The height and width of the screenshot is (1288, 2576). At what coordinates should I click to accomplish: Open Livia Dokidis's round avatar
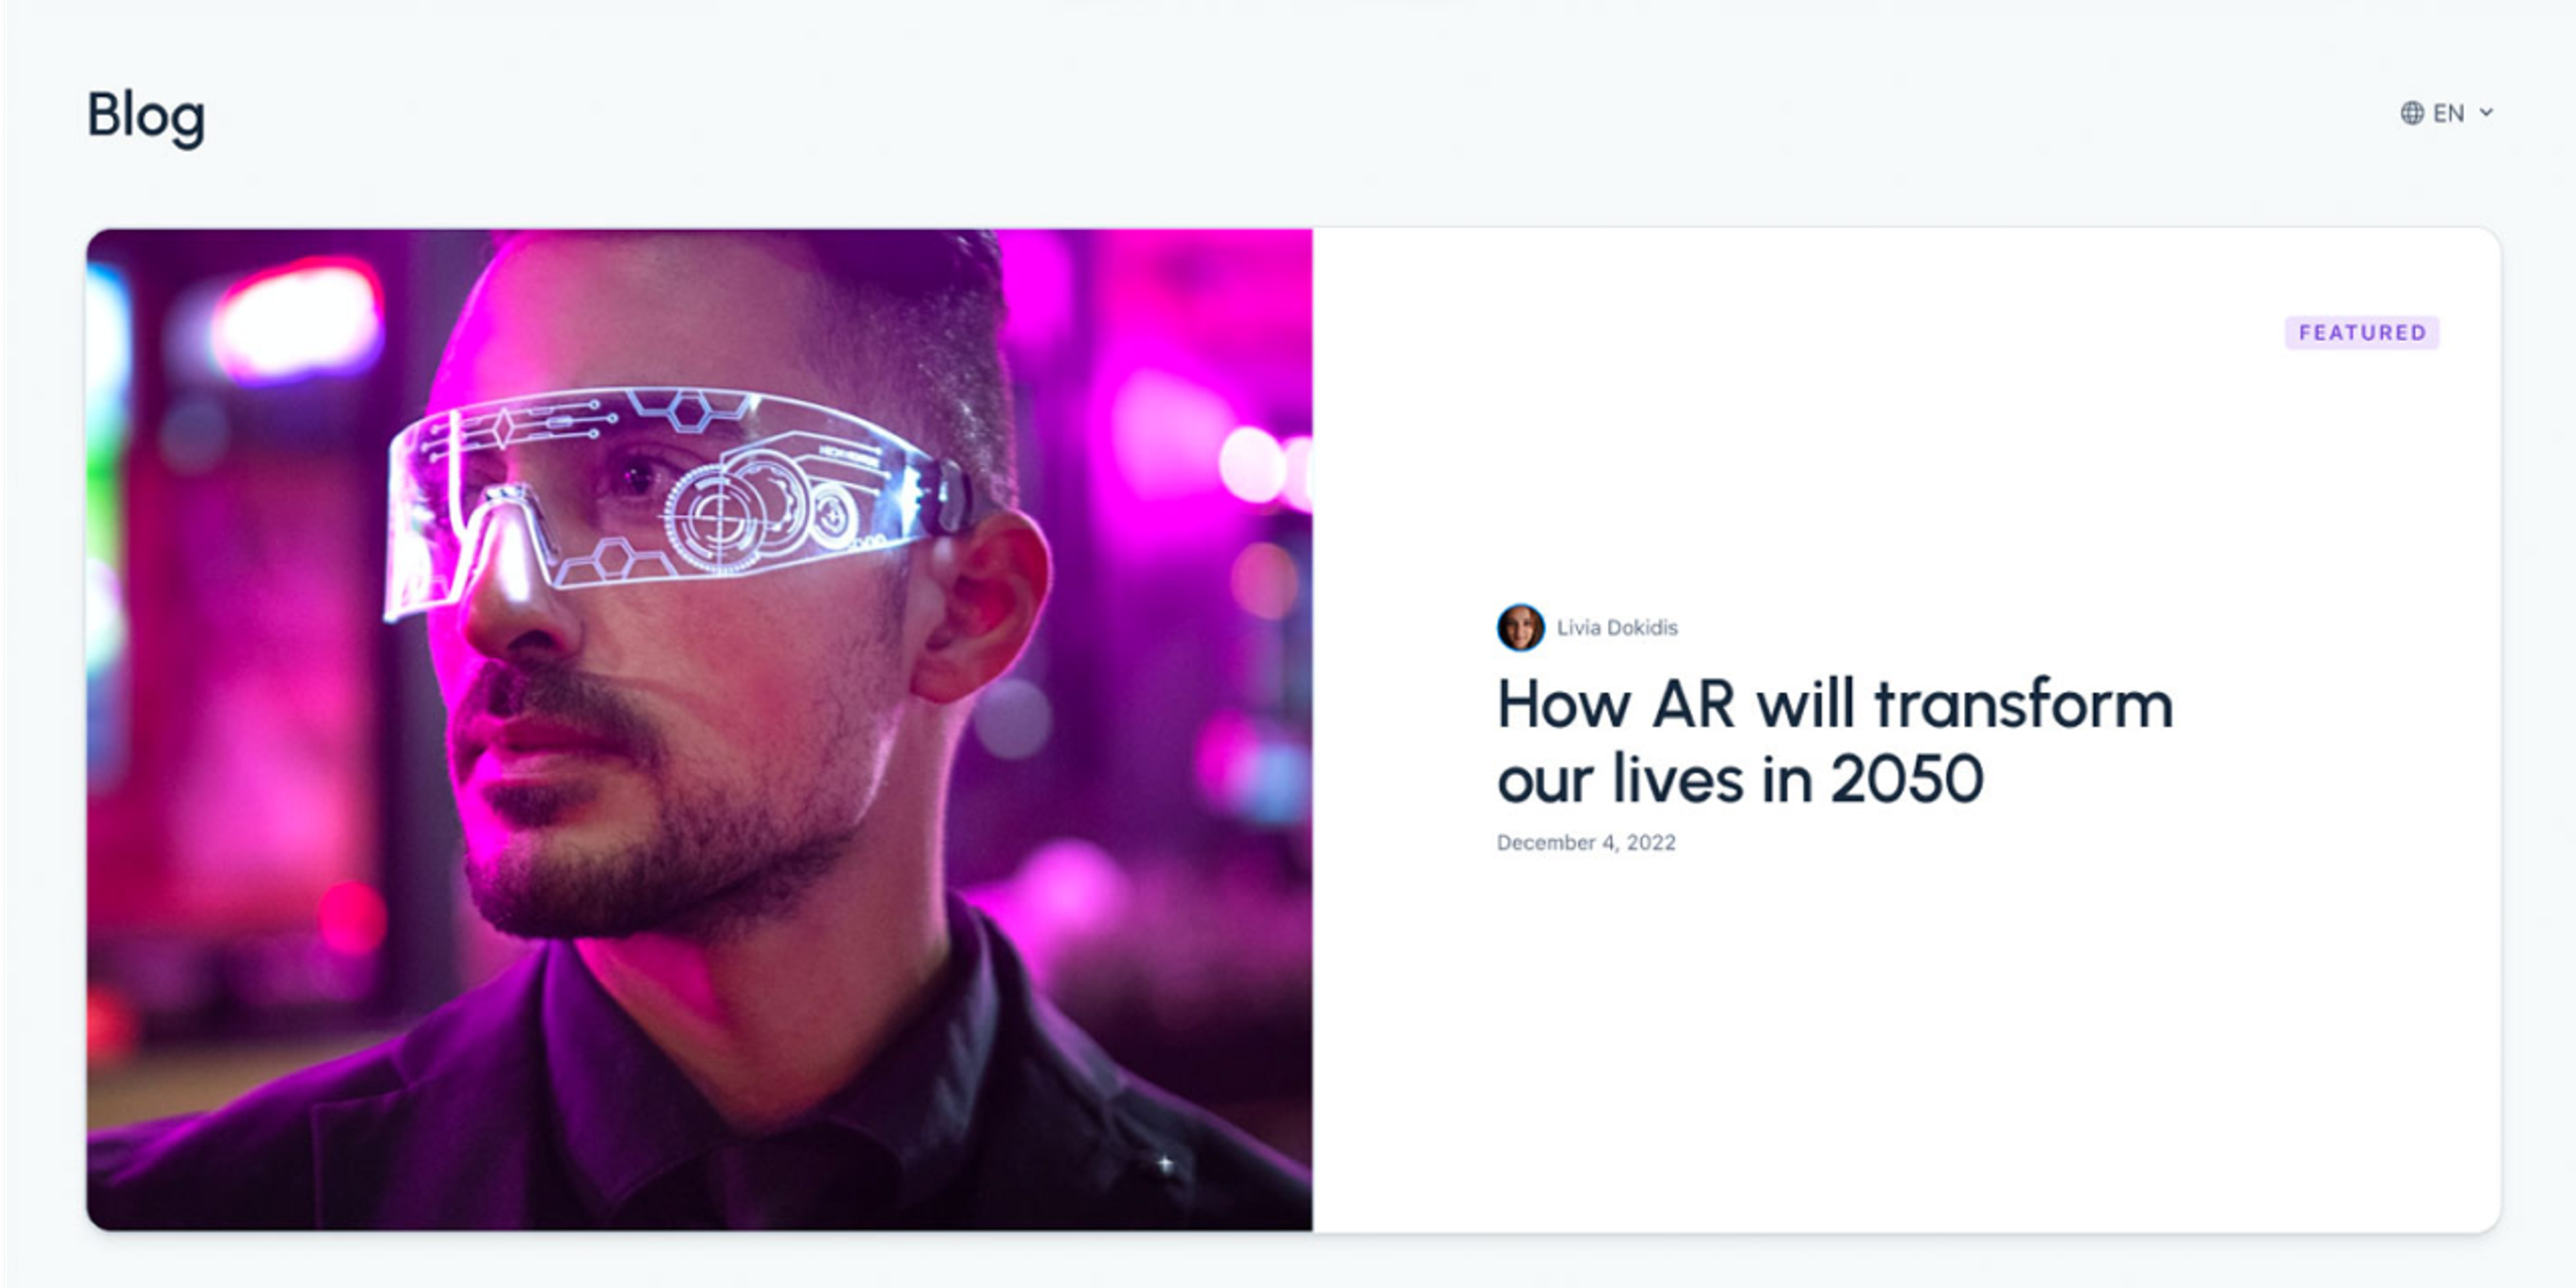pos(1520,628)
